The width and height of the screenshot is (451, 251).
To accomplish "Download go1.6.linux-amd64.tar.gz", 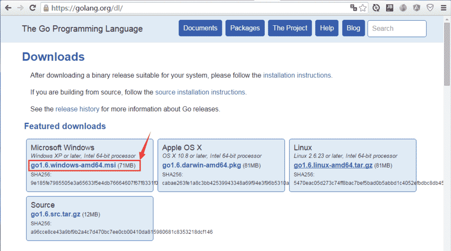I will pos(333,166).
